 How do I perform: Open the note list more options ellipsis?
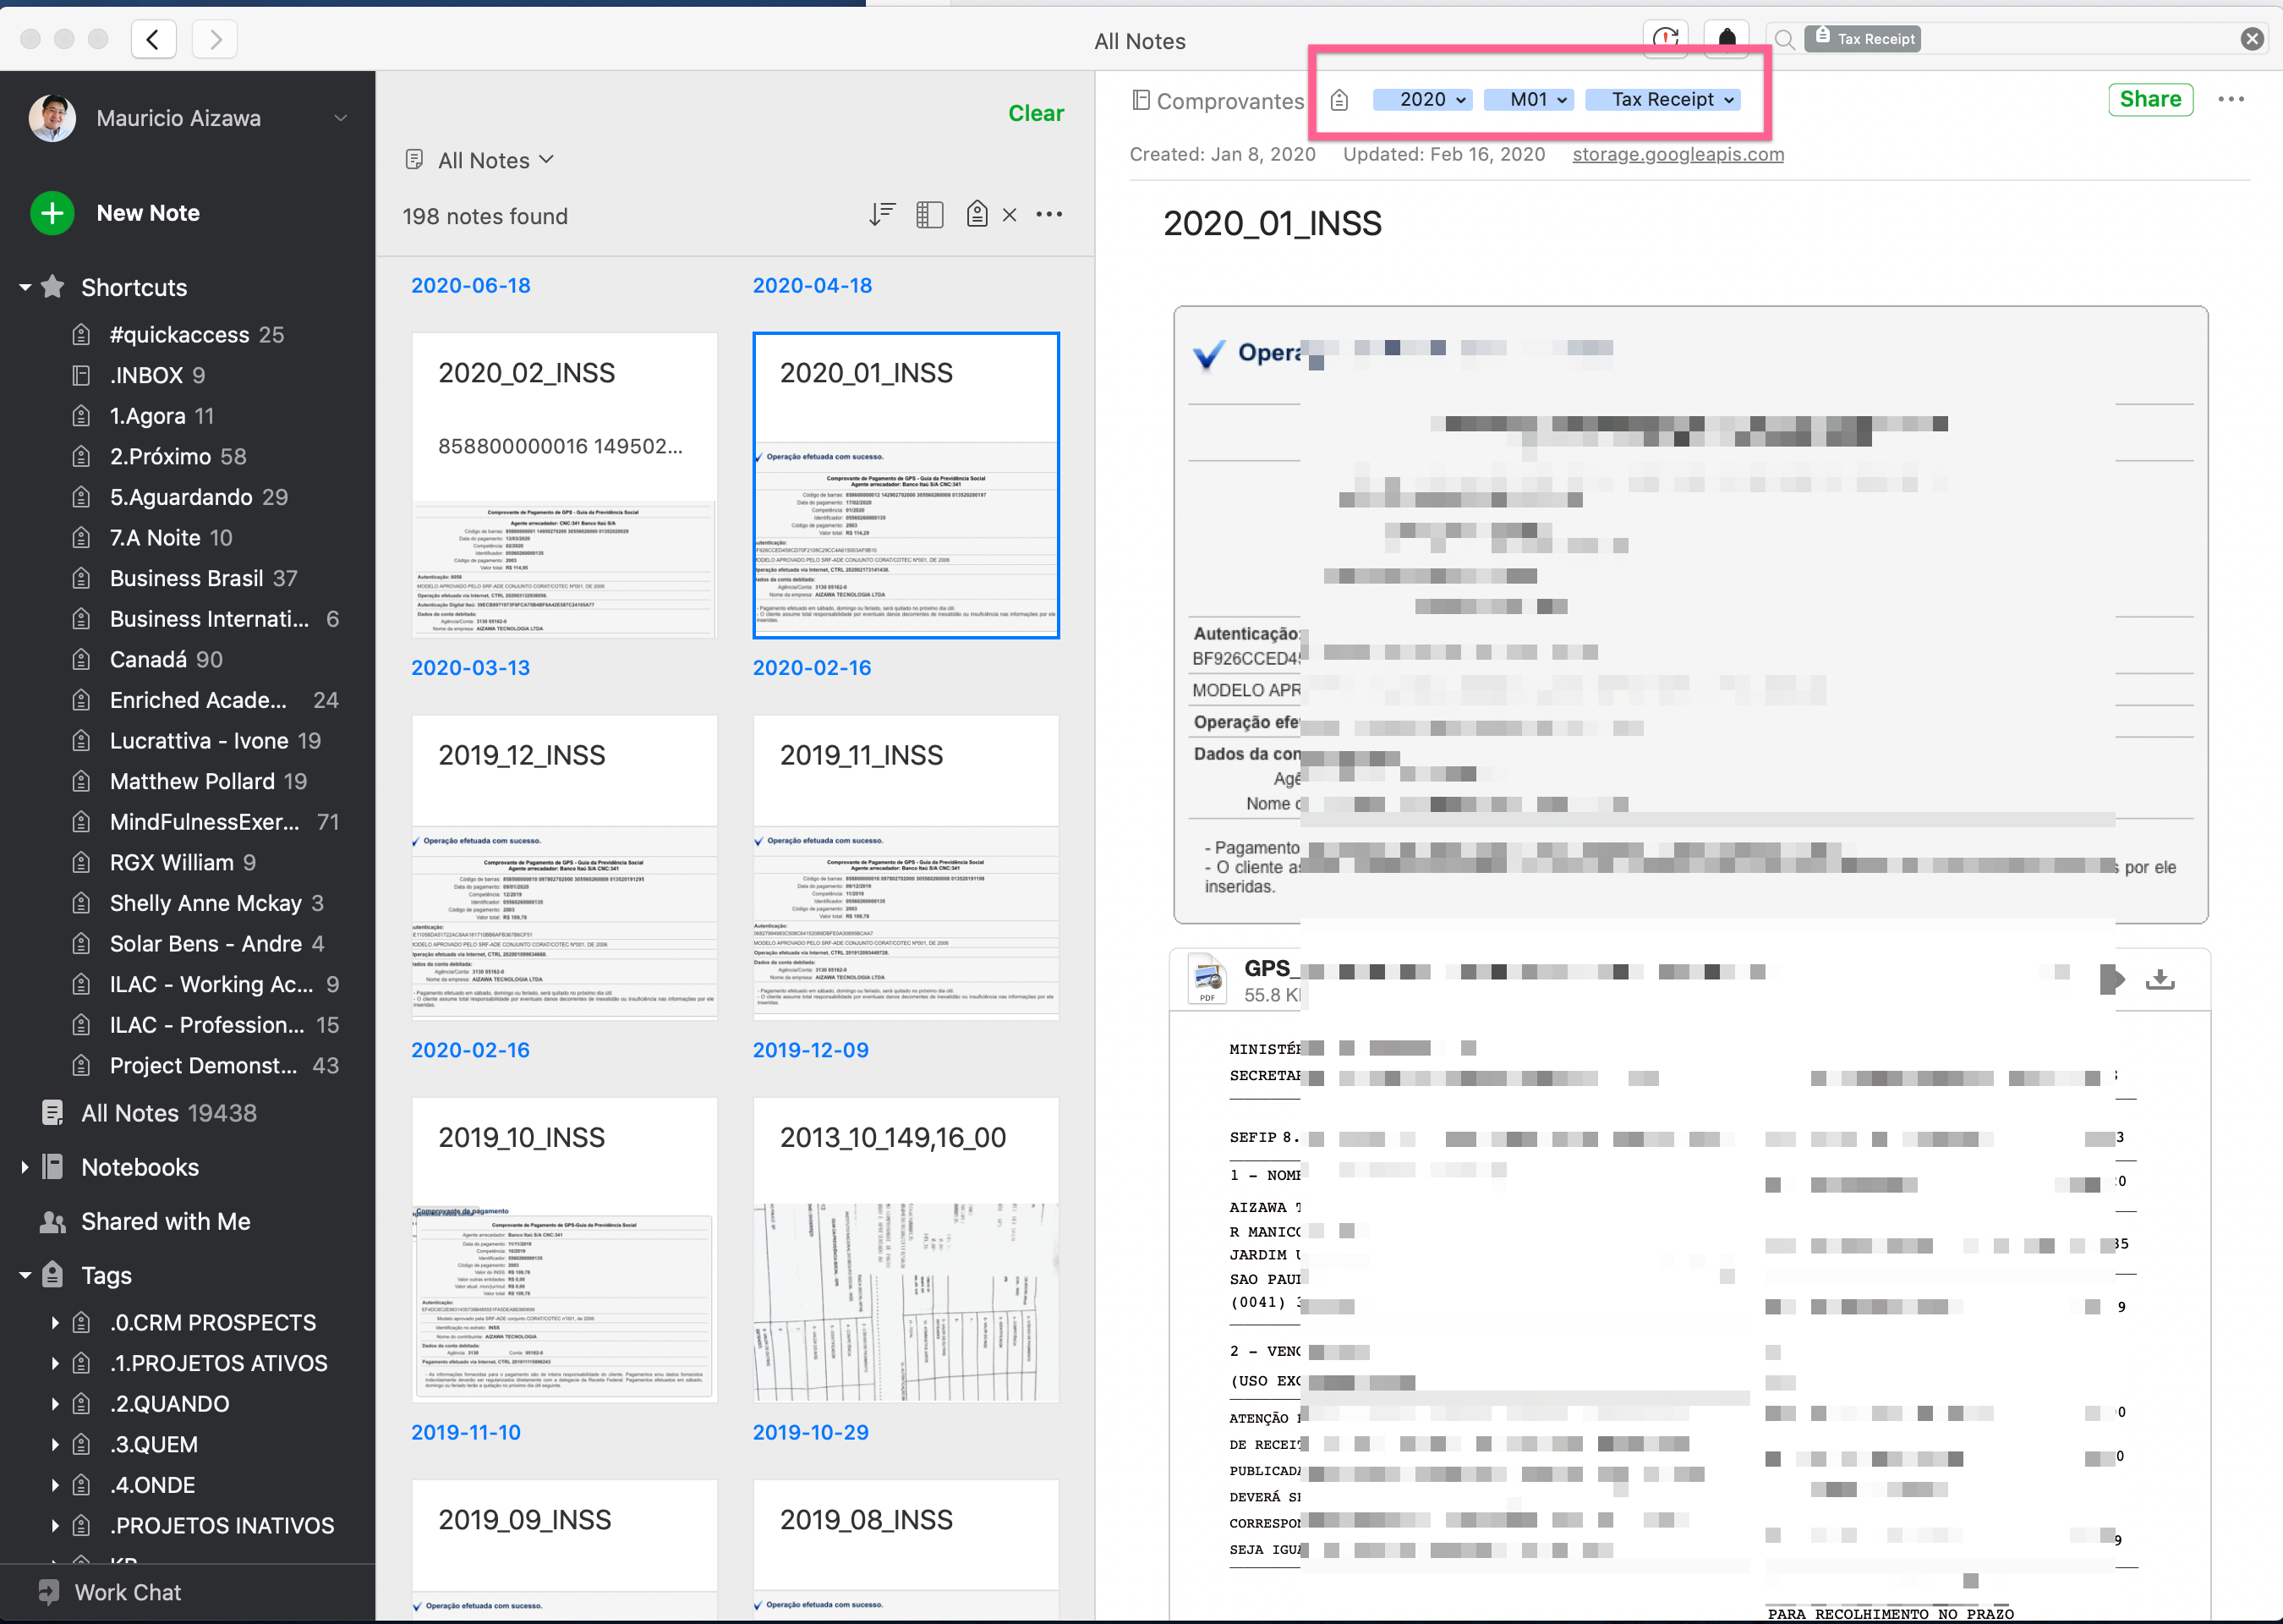(1048, 214)
